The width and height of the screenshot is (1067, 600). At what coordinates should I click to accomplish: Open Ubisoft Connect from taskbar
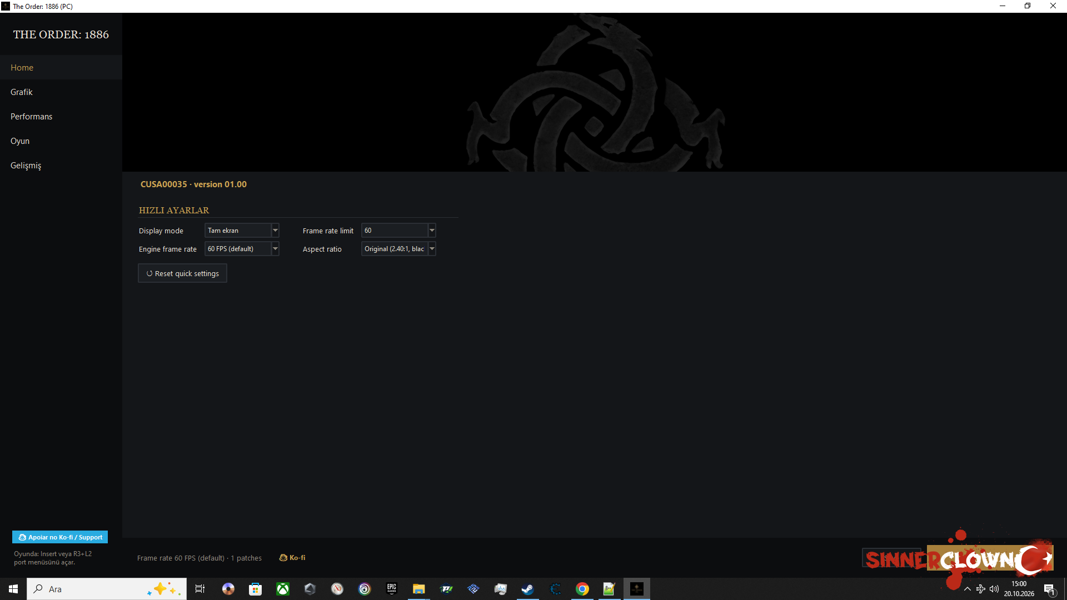tap(365, 589)
